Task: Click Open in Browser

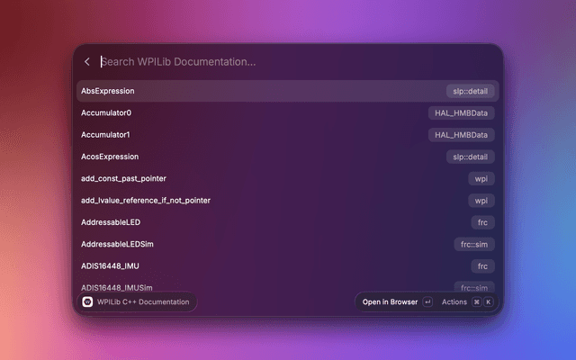Action: [x=390, y=302]
